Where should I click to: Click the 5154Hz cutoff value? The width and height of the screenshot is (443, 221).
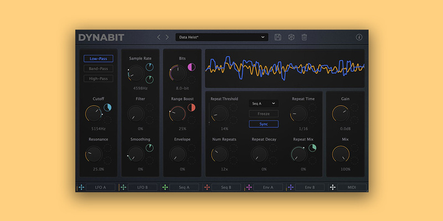(x=99, y=129)
